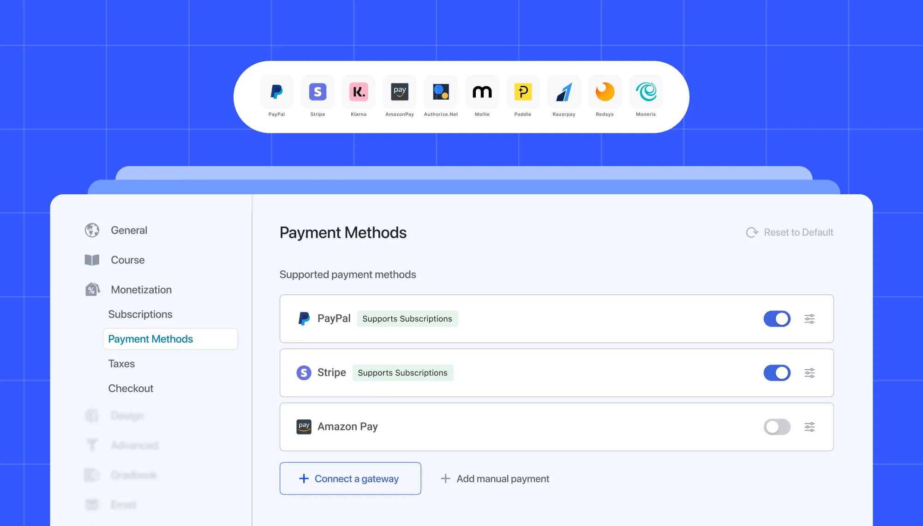Disable Stripe payment method toggle

[775, 373]
